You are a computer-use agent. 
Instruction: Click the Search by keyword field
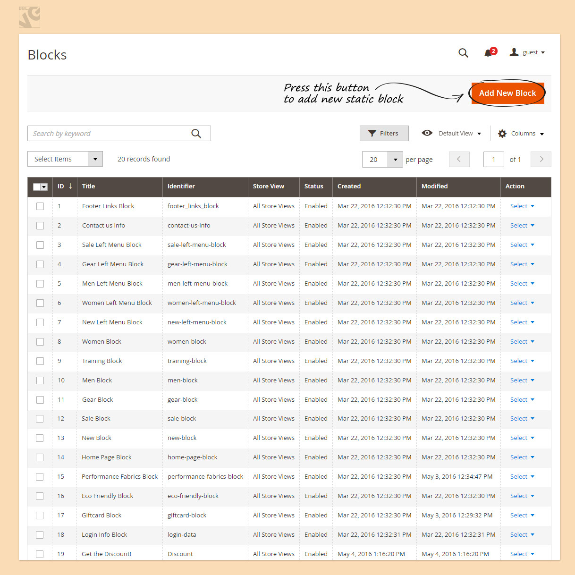(109, 134)
